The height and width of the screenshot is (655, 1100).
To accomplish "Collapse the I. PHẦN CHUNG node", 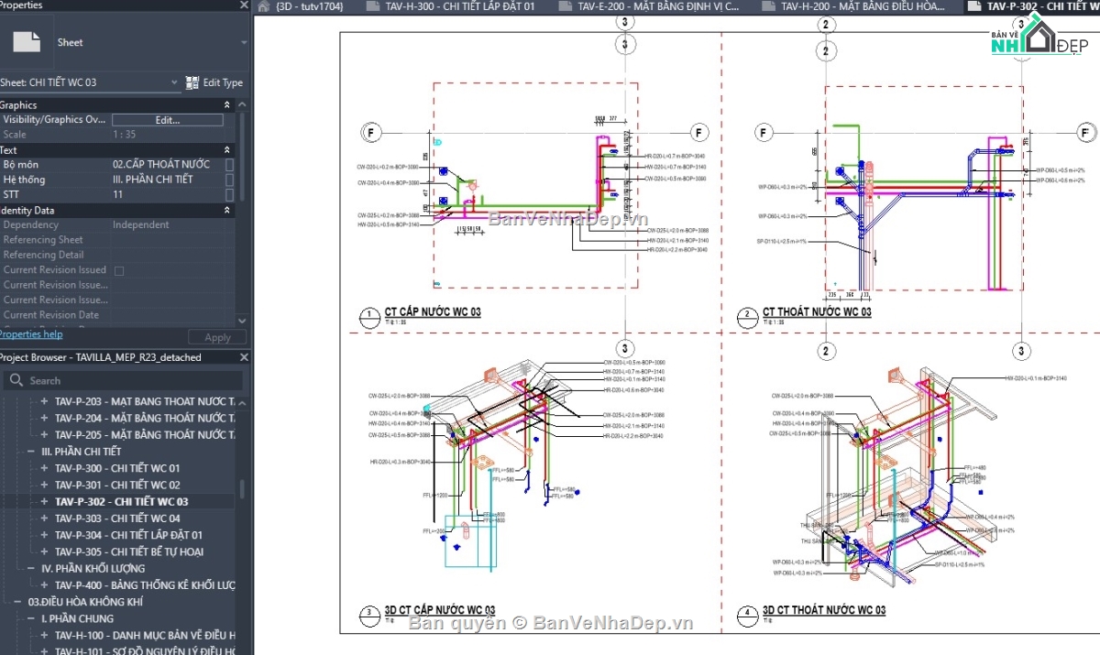I will 32,618.
